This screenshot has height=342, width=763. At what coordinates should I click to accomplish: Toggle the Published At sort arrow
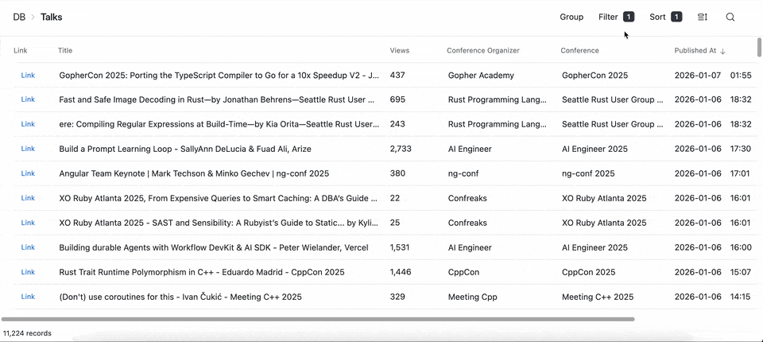click(722, 51)
